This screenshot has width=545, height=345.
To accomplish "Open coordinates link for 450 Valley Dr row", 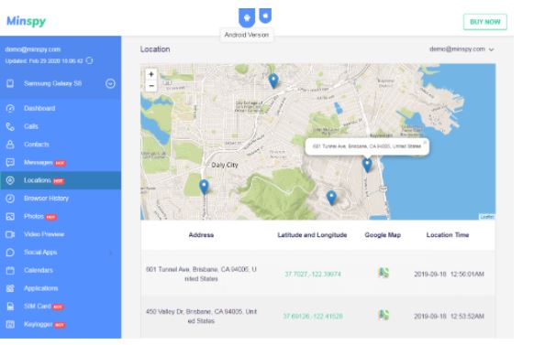I will (x=313, y=317).
